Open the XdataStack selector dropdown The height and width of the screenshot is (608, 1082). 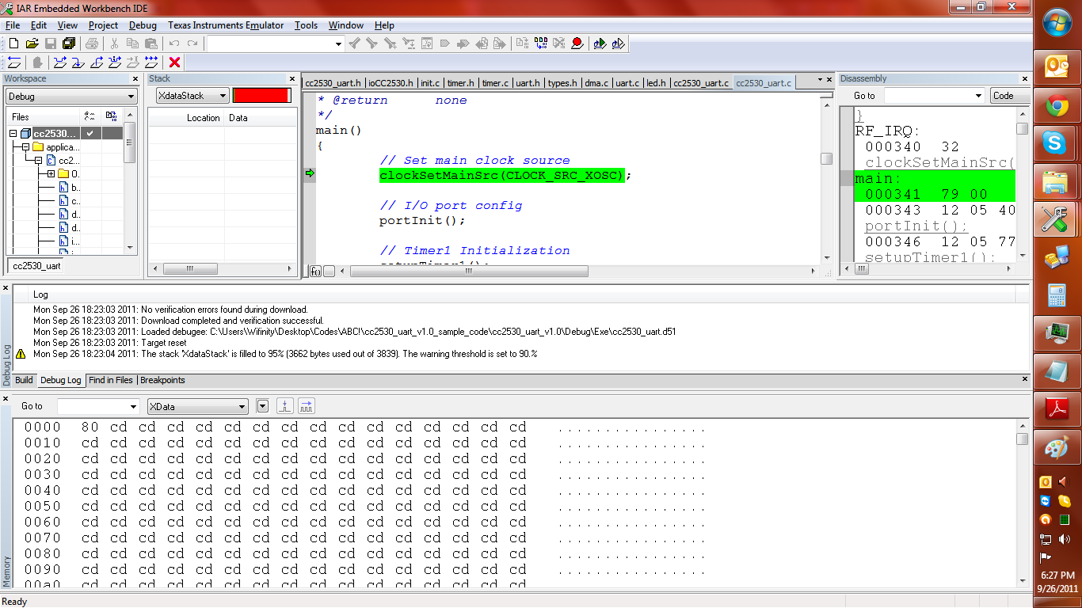[x=192, y=96]
